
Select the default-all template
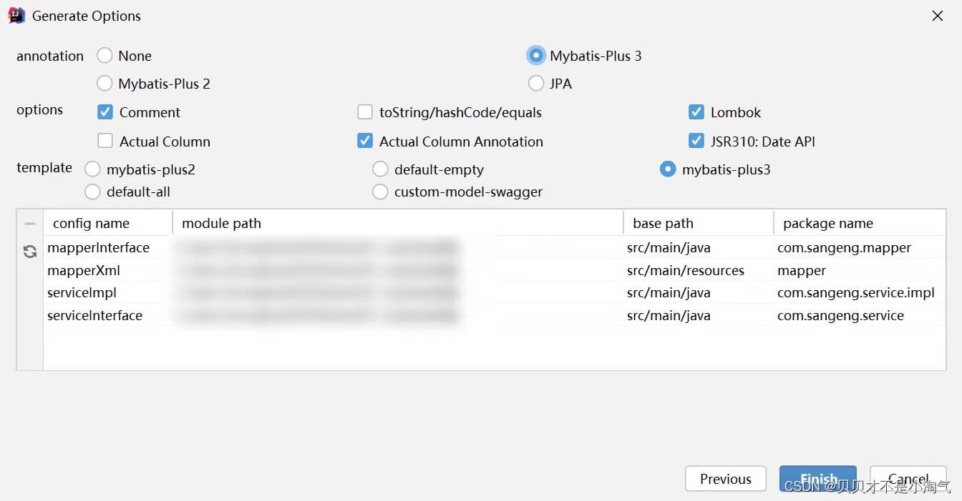(92, 192)
